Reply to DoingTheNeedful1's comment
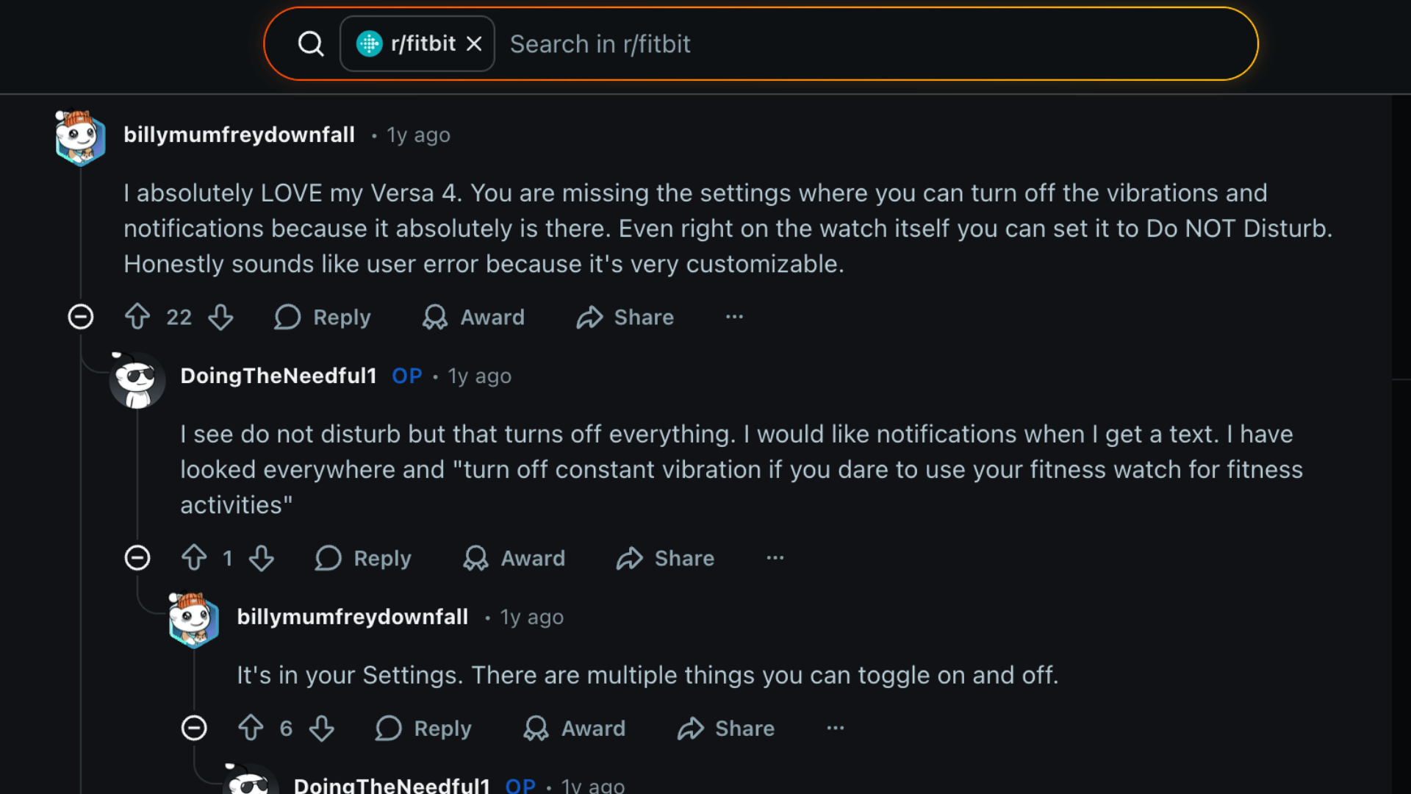Screen dimensions: 1411x794 coord(362,558)
